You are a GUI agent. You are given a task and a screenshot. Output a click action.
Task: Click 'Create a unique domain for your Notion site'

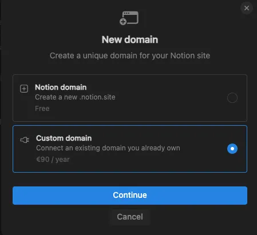point(130,56)
